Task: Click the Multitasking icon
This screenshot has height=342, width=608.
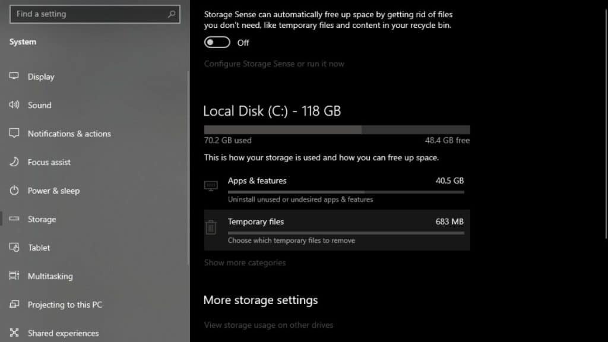Action: coord(14,276)
